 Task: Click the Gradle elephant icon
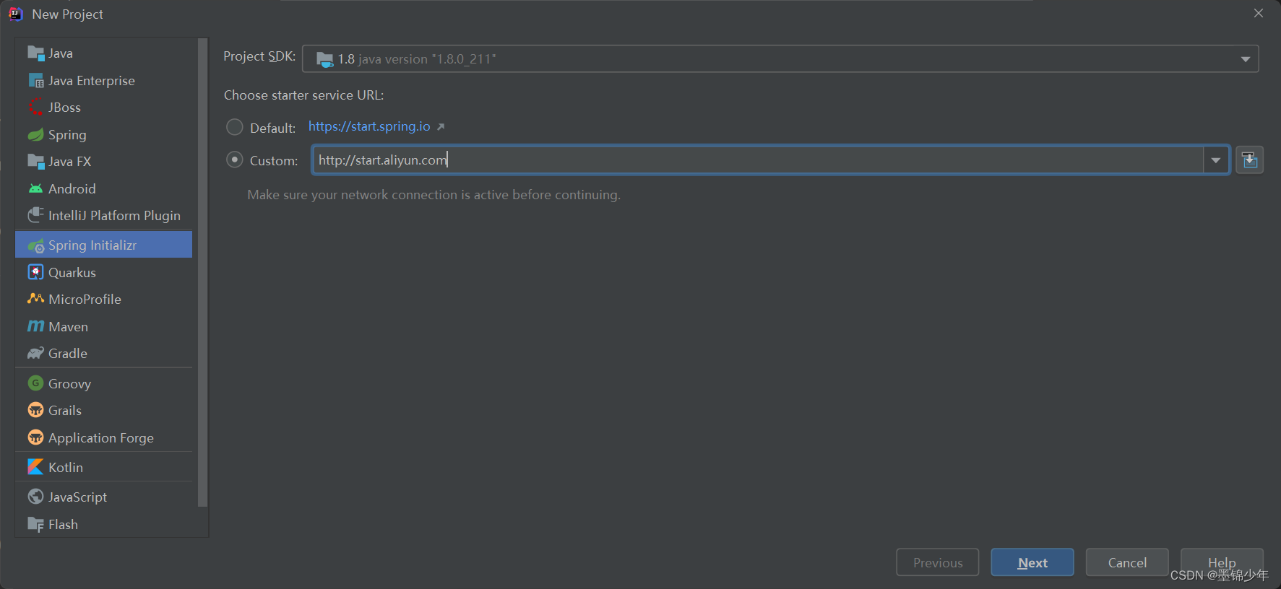(35, 353)
